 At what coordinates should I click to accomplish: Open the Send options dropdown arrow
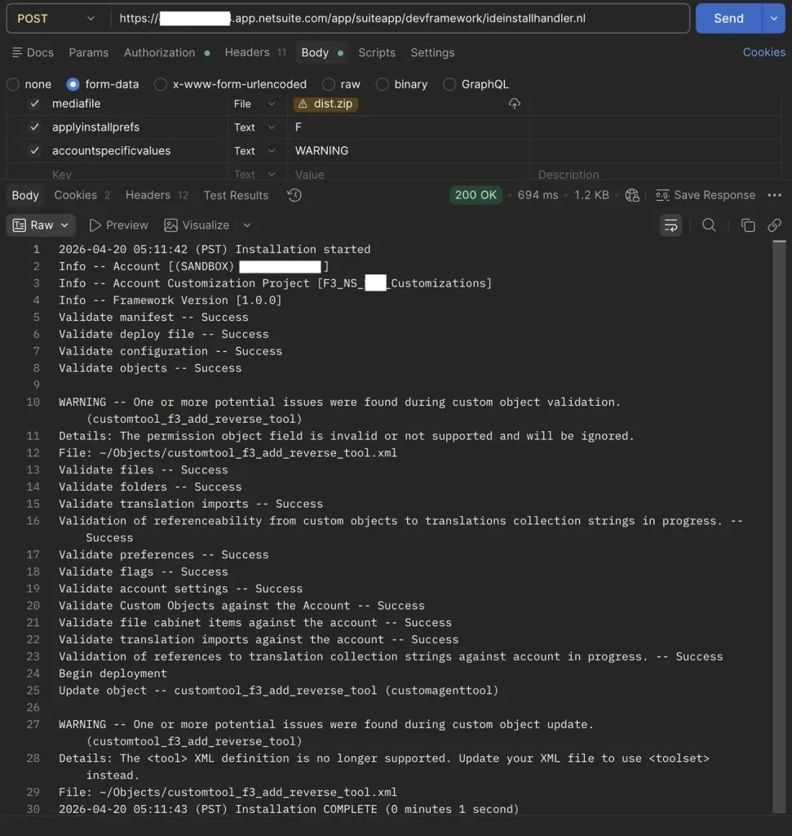pos(774,19)
